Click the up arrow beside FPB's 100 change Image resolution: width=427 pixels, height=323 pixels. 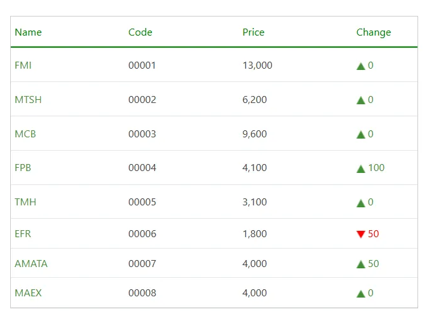(361, 168)
